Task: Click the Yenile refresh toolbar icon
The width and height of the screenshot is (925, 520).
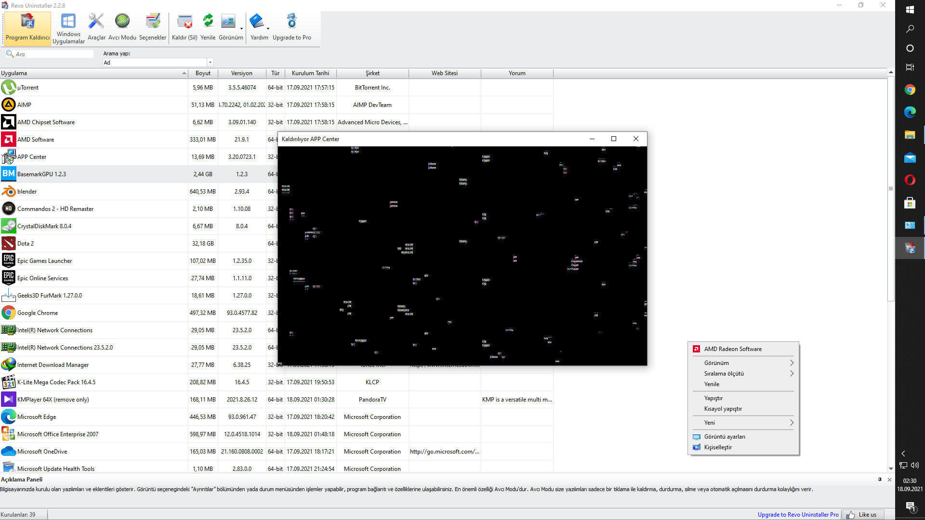Action: coord(208,27)
